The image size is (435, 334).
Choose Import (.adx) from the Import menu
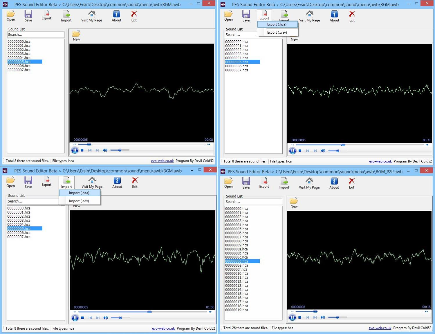point(79,201)
